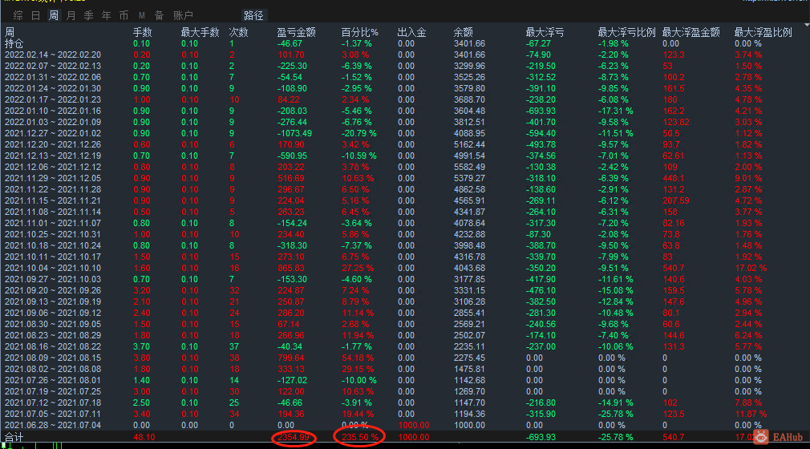Select week row 2022.02.07 ~ 2022.02.13
This screenshot has width=810, height=449.
click(405, 66)
